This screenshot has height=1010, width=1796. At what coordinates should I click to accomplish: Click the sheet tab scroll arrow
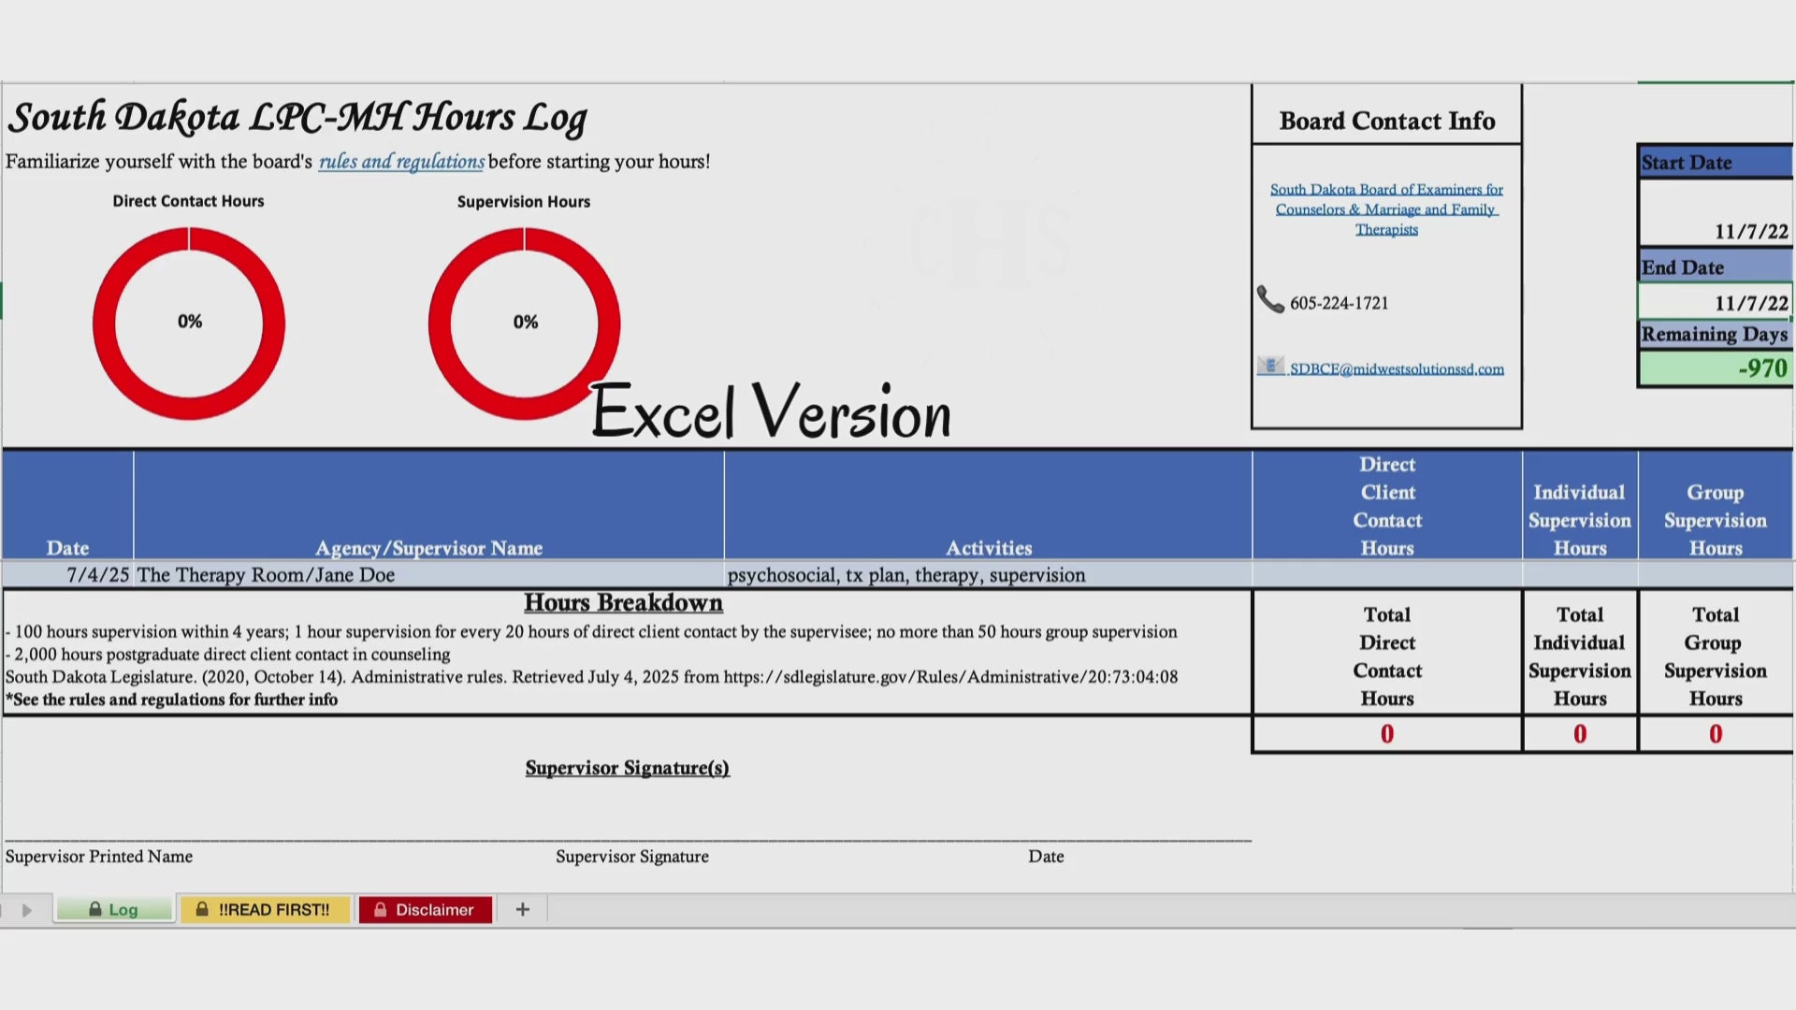[x=27, y=910]
